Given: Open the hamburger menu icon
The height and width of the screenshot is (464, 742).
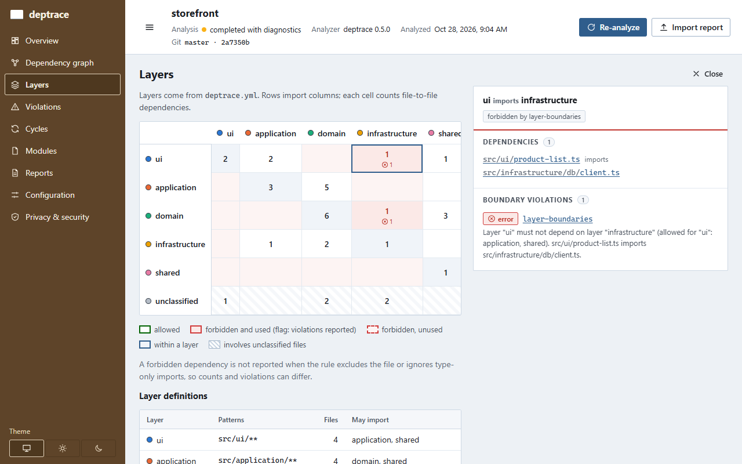Looking at the screenshot, I should [x=150, y=27].
